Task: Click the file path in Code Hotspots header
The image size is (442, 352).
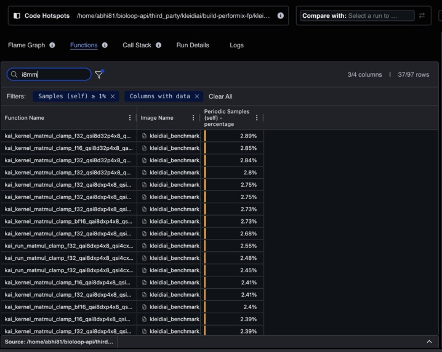Action: (174, 16)
